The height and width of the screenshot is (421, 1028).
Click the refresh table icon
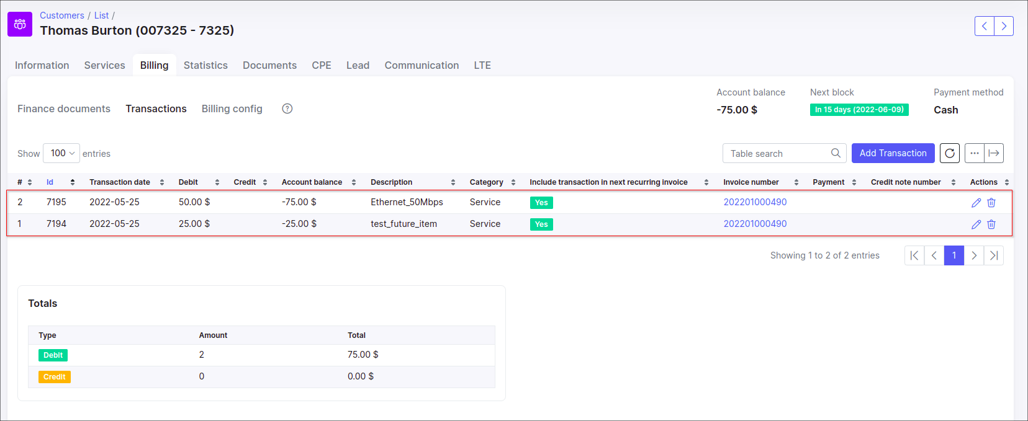(949, 153)
